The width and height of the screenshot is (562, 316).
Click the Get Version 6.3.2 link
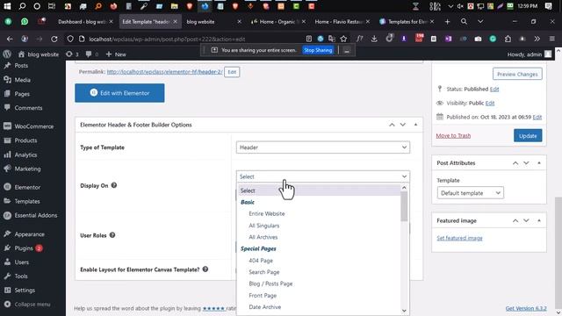coord(526,308)
